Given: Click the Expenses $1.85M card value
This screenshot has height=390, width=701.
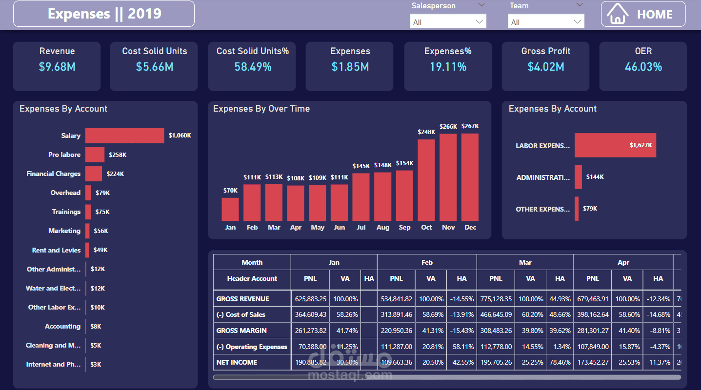Looking at the screenshot, I should coord(350,67).
